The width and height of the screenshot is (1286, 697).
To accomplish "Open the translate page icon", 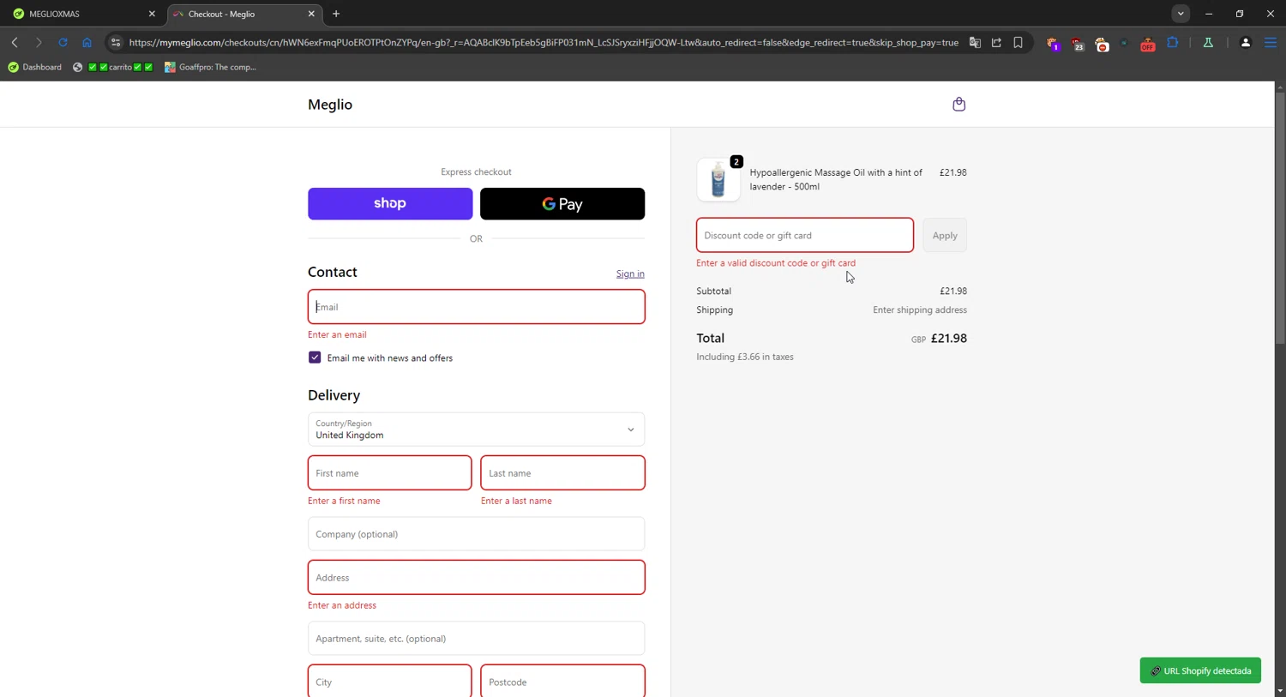I will (x=975, y=42).
